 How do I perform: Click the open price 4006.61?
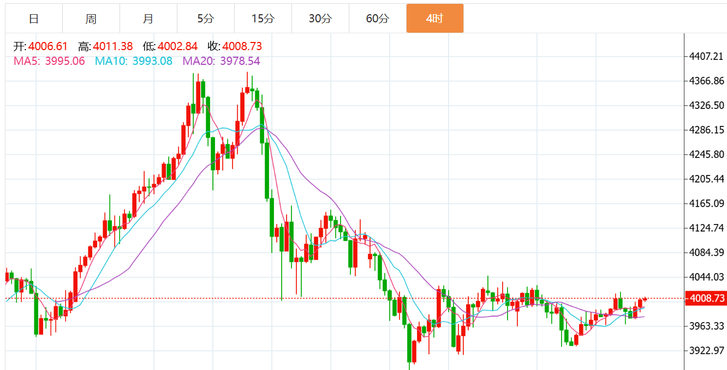point(48,46)
